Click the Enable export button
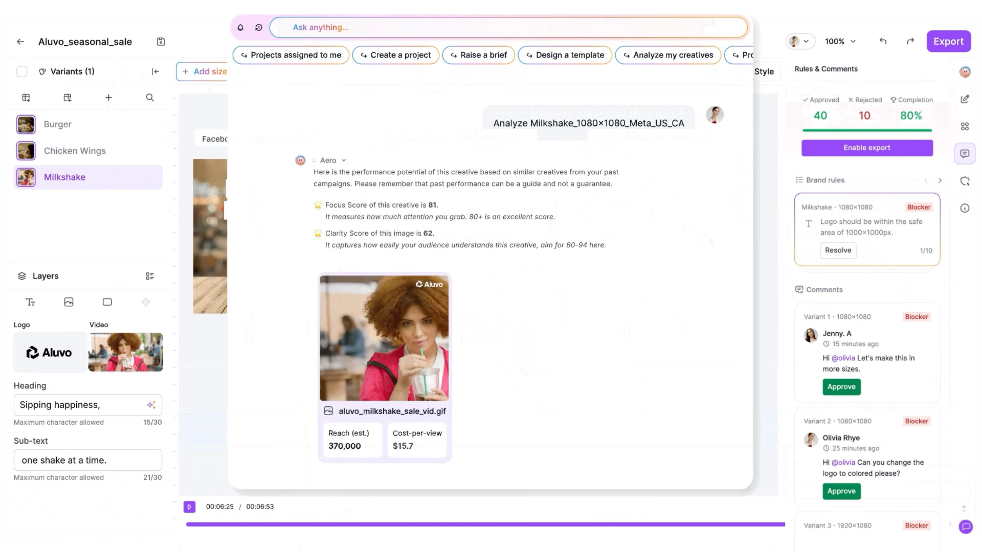Image resolution: width=982 pixels, height=552 pixels. click(x=867, y=148)
